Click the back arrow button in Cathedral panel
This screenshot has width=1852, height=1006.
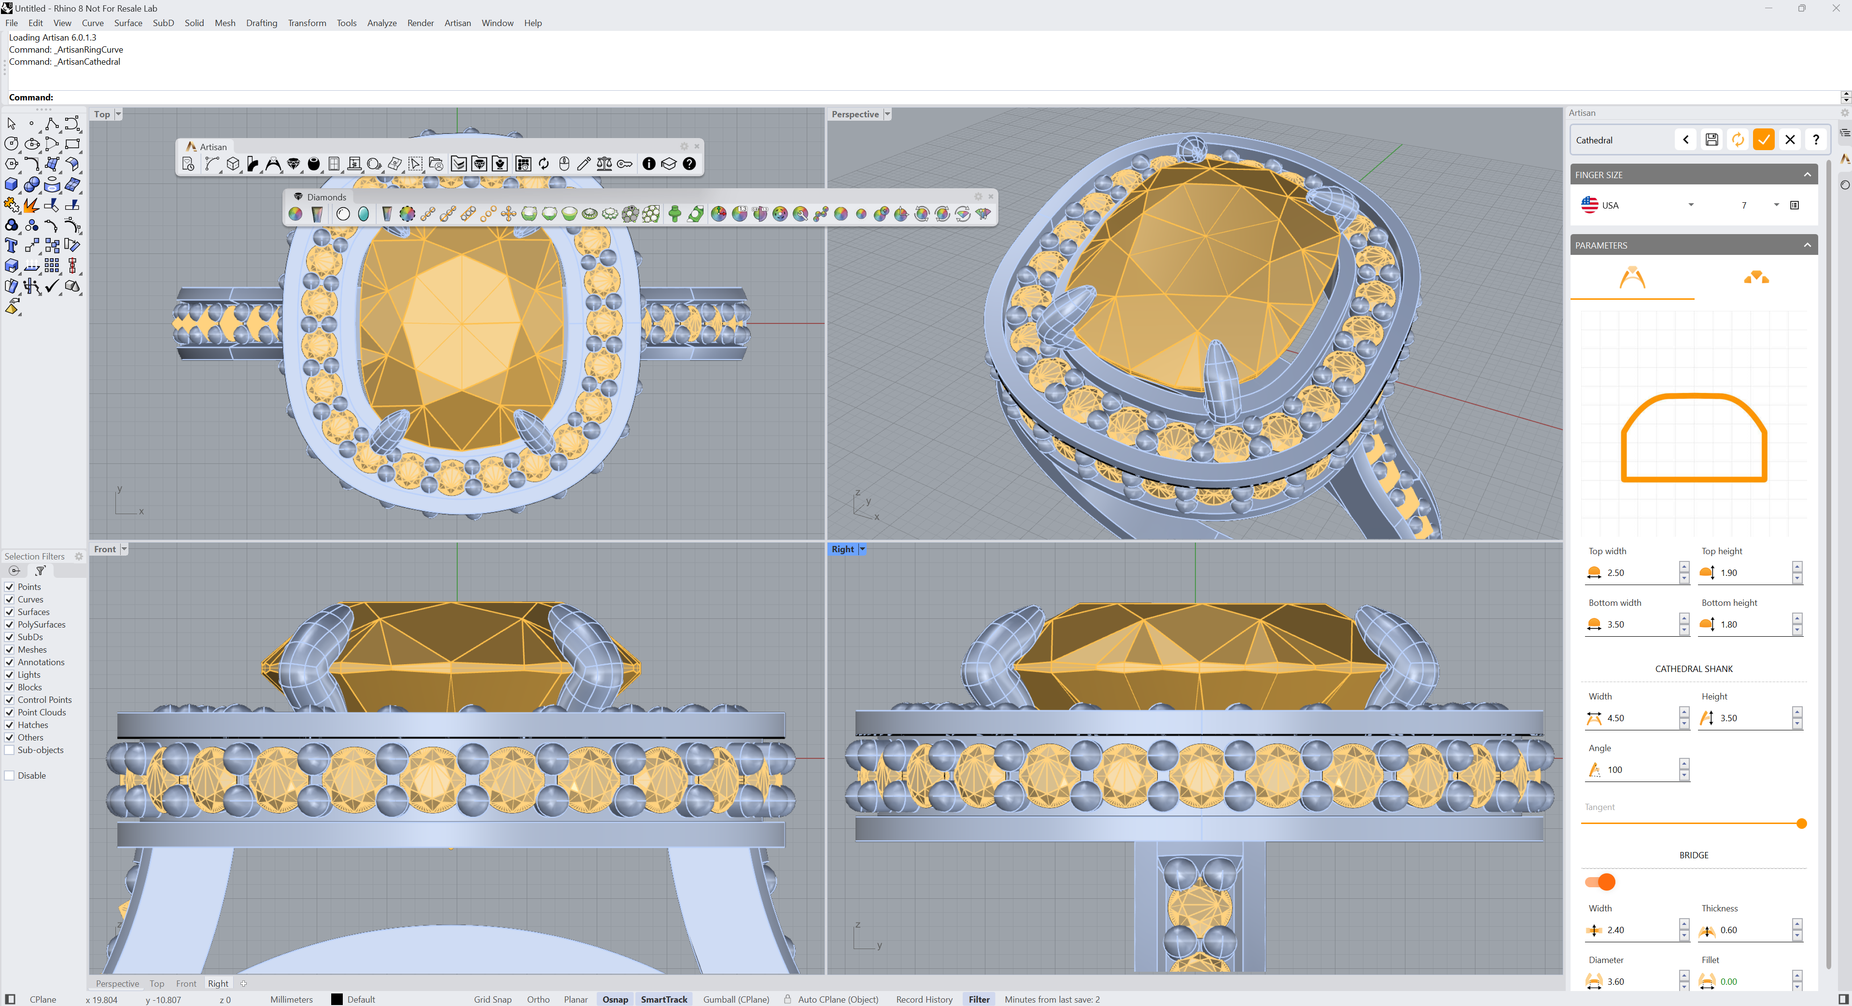click(x=1685, y=140)
